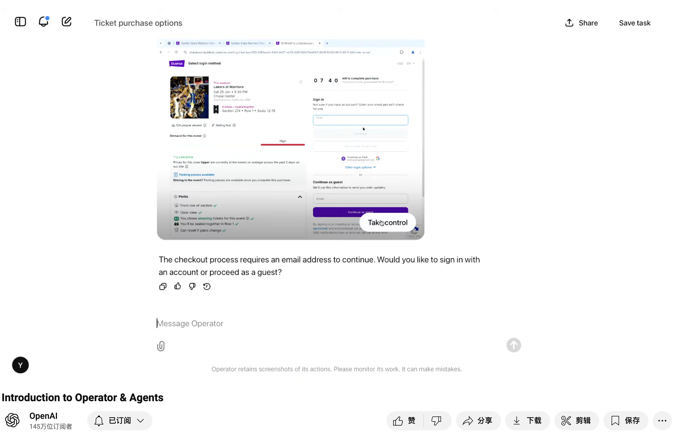
Task: Collapse the Perks section chevron
Action: [300, 197]
